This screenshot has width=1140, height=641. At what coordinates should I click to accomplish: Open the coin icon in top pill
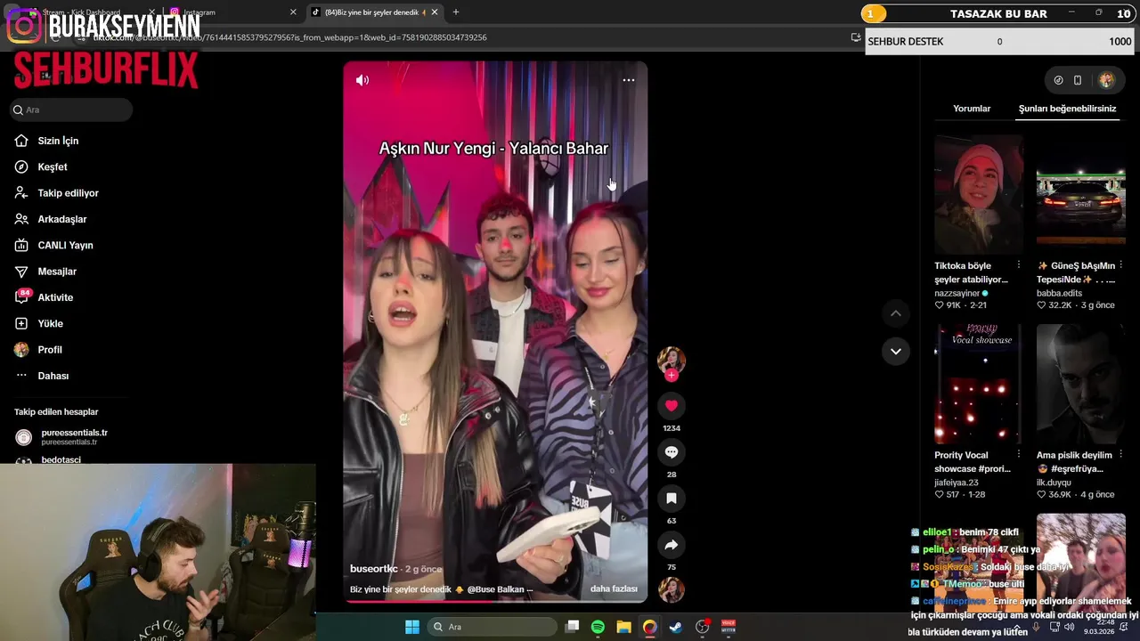[x=1058, y=80]
